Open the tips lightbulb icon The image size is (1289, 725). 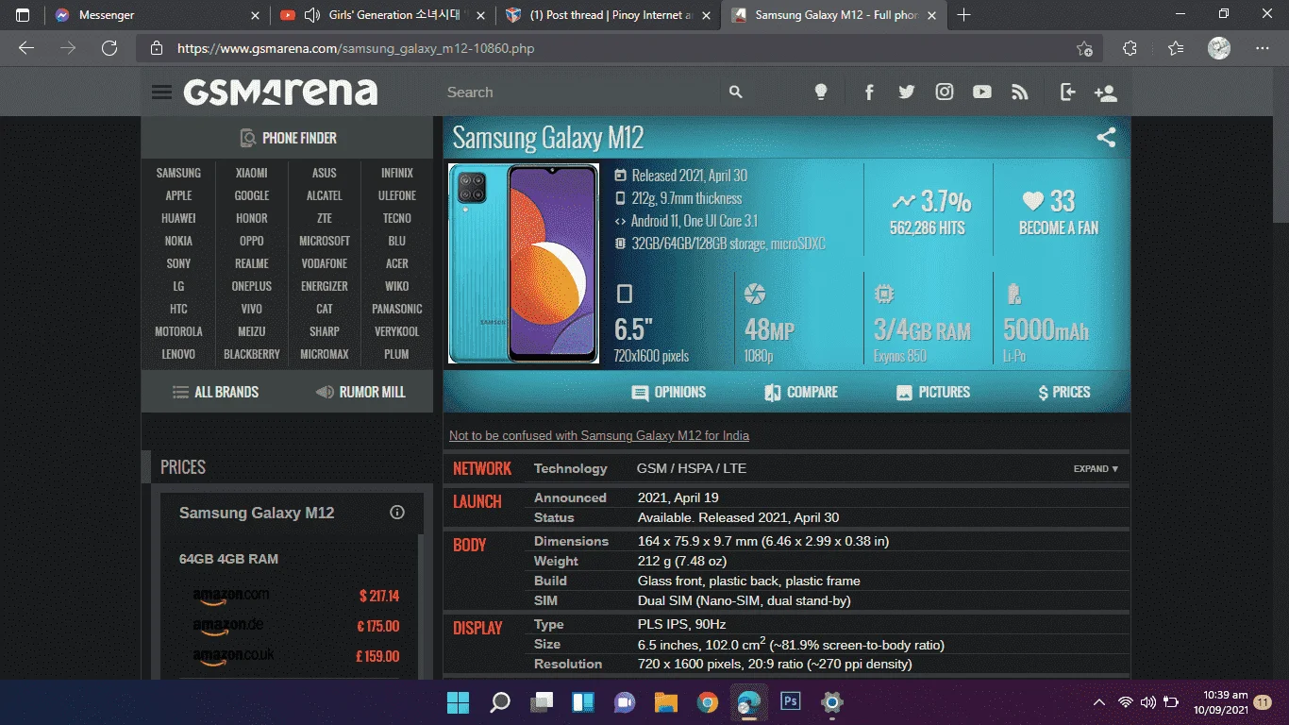(821, 92)
